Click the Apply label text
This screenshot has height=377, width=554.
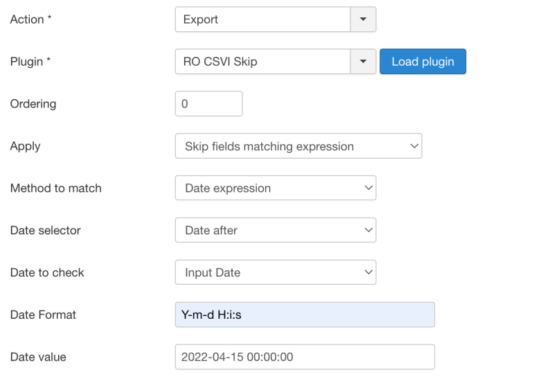[x=26, y=146]
